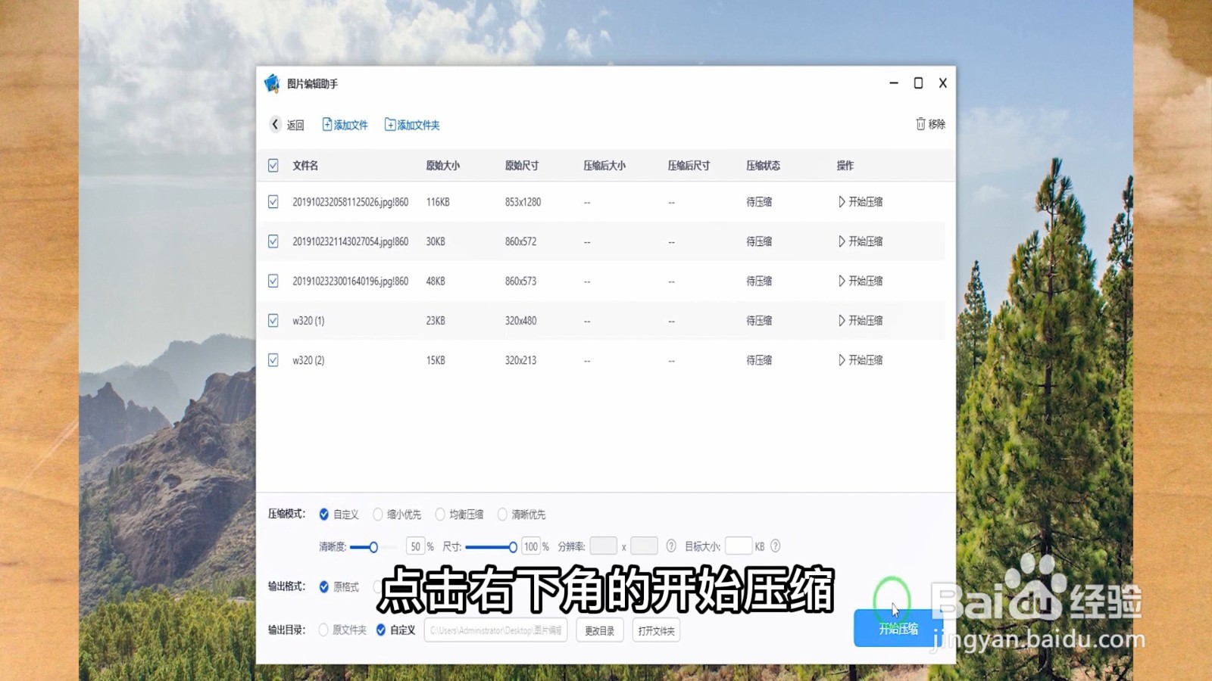Click the 更改目录 button
Image resolution: width=1212 pixels, height=681 pixels.
(x=599, y=630)
